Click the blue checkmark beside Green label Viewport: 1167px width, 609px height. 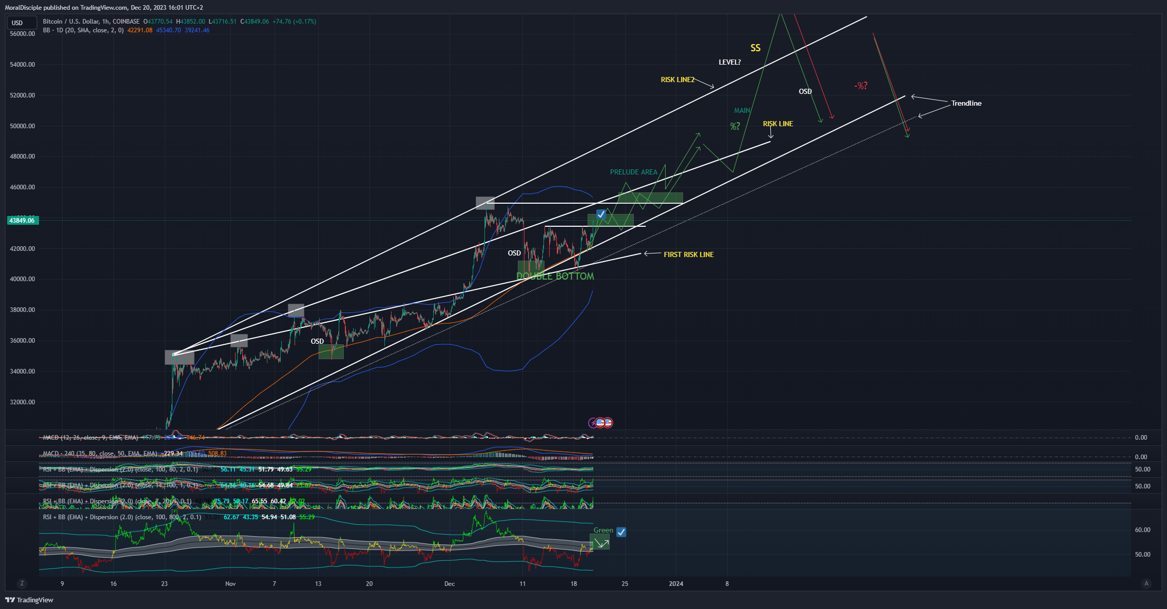coord(621,532)
